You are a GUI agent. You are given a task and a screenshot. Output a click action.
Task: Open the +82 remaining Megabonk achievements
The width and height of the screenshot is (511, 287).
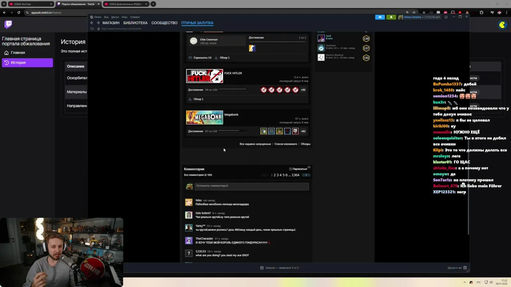coord(303,131)
